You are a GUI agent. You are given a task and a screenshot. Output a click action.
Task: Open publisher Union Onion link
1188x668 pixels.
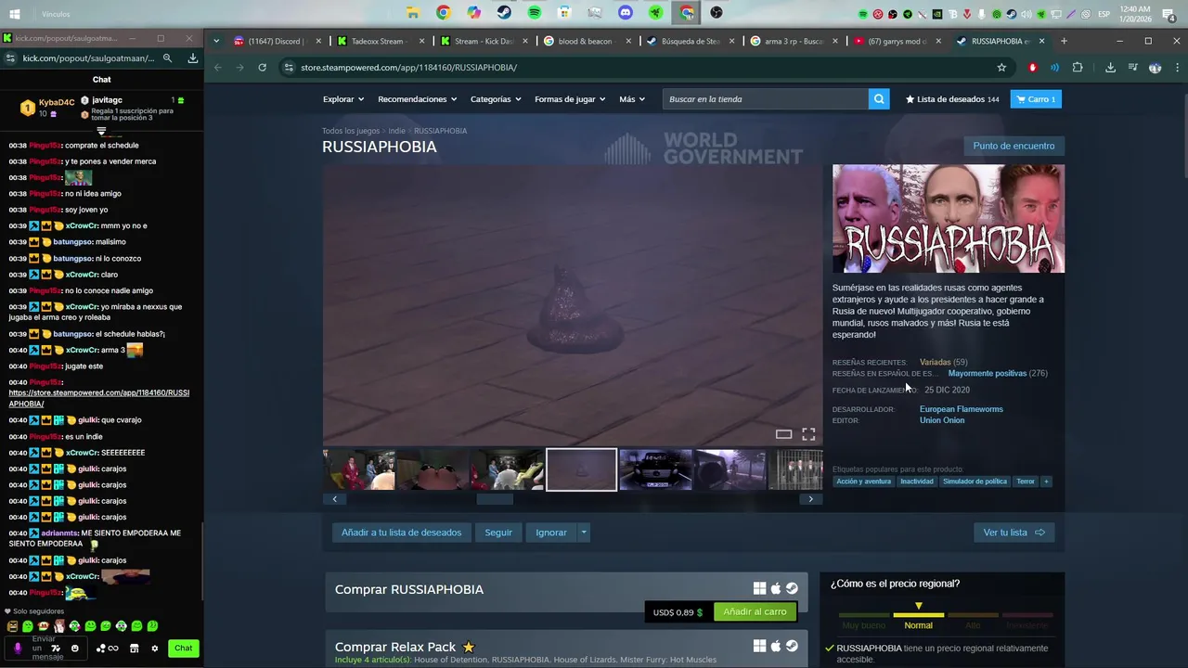coord(942,420)
